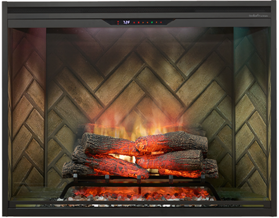Click the glowing ember bed under the grate
This screenshot has height=218, width=279.
[x=139, y=191]
